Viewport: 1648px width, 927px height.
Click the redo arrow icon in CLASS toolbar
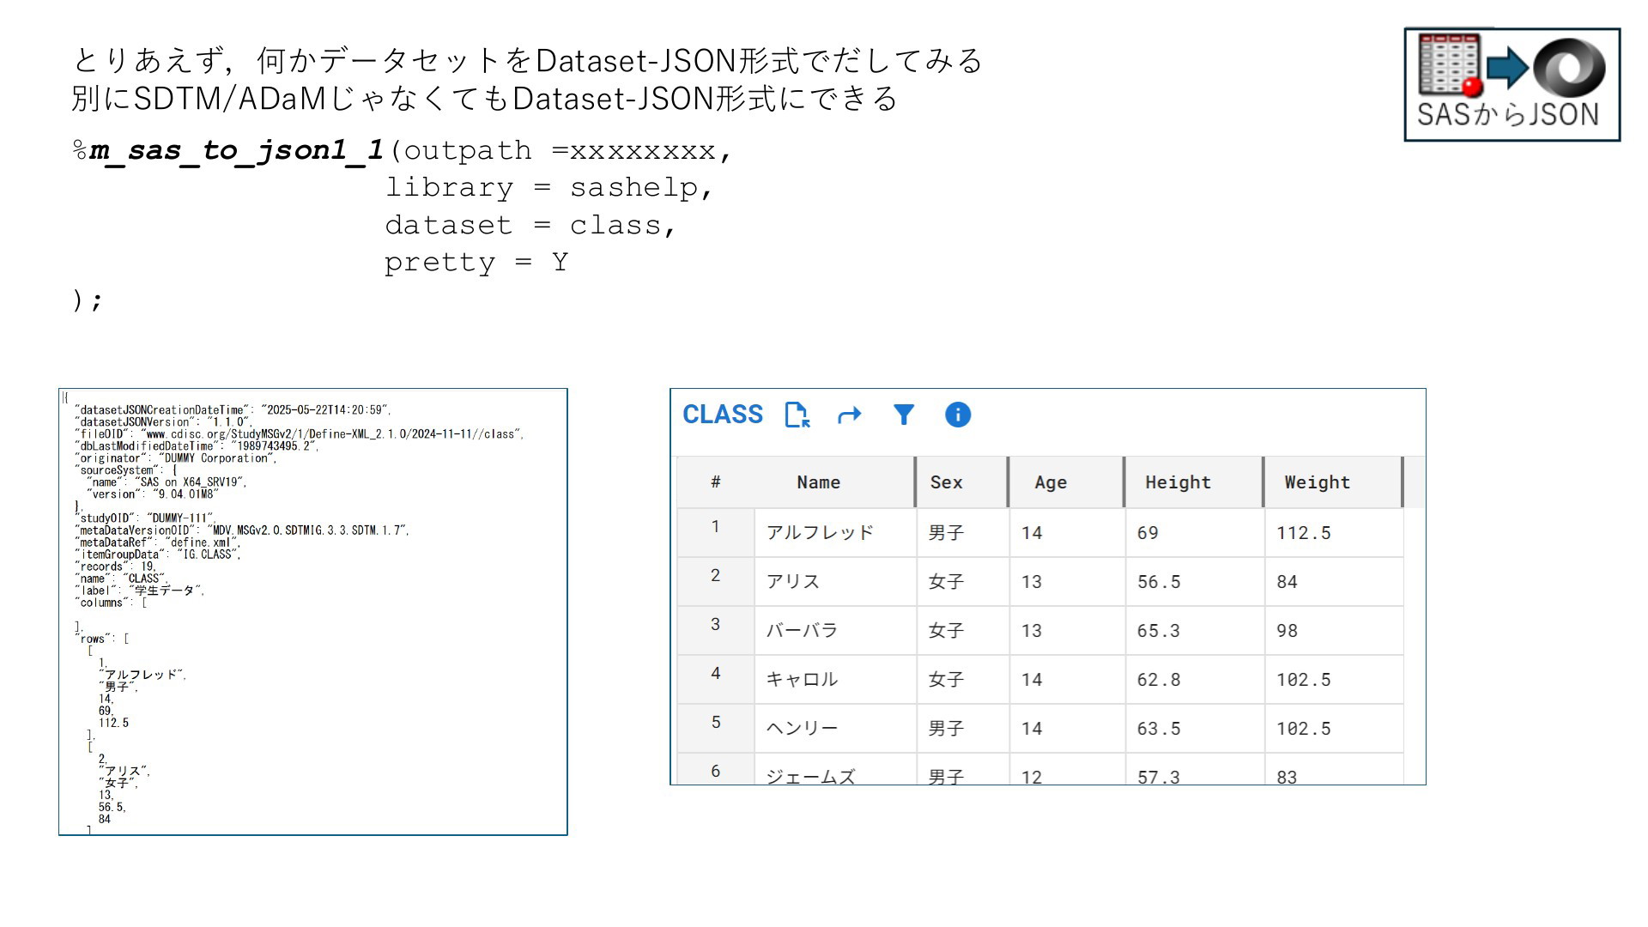(x=849, y=415)
